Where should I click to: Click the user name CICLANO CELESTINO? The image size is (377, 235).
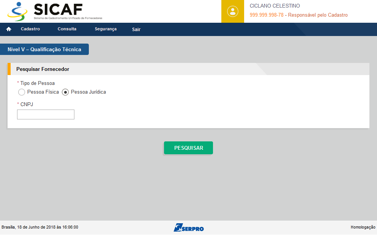pyautogui.click(x=274, y=6)
